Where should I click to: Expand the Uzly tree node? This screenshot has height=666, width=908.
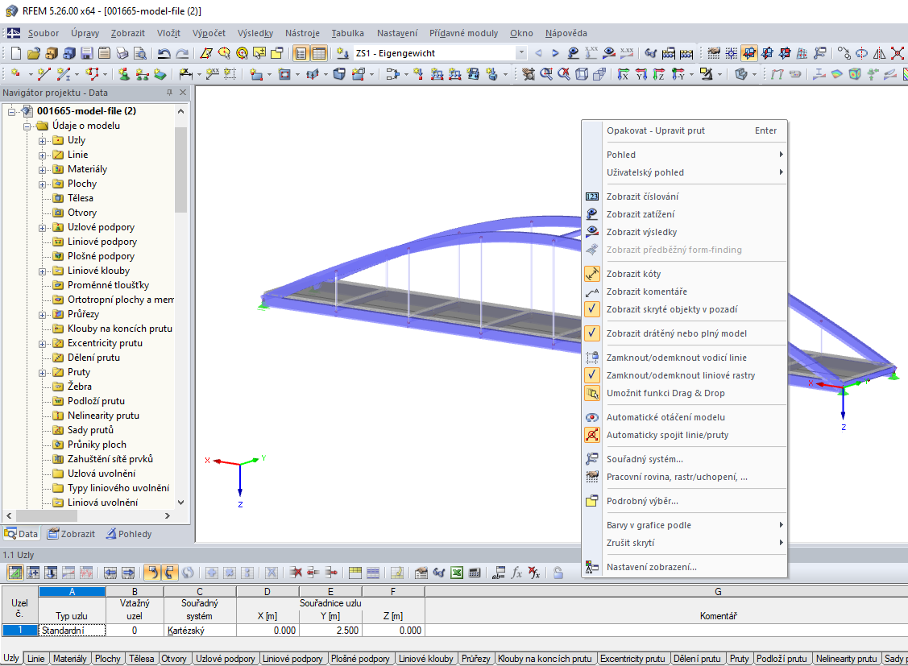pos(42,141)
